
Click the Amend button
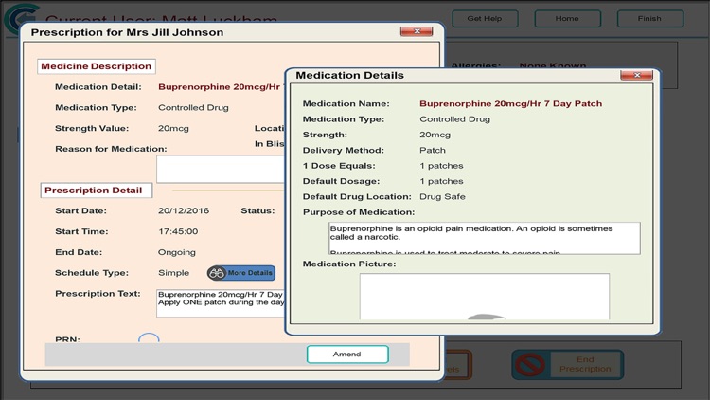[347, 355]
